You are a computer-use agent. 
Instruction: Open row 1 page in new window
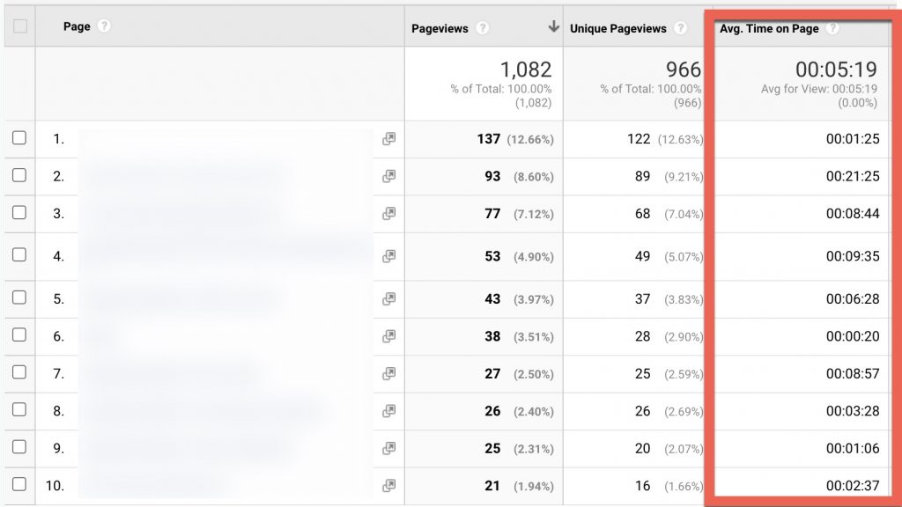[x=388, y=139]
